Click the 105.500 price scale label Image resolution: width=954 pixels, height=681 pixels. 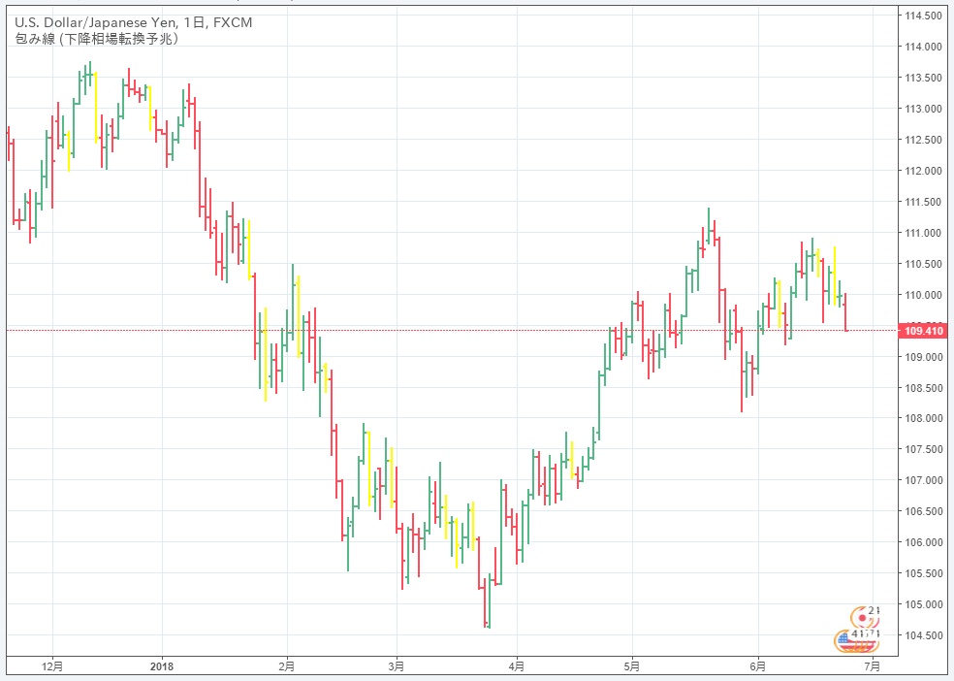pos(923,574)
